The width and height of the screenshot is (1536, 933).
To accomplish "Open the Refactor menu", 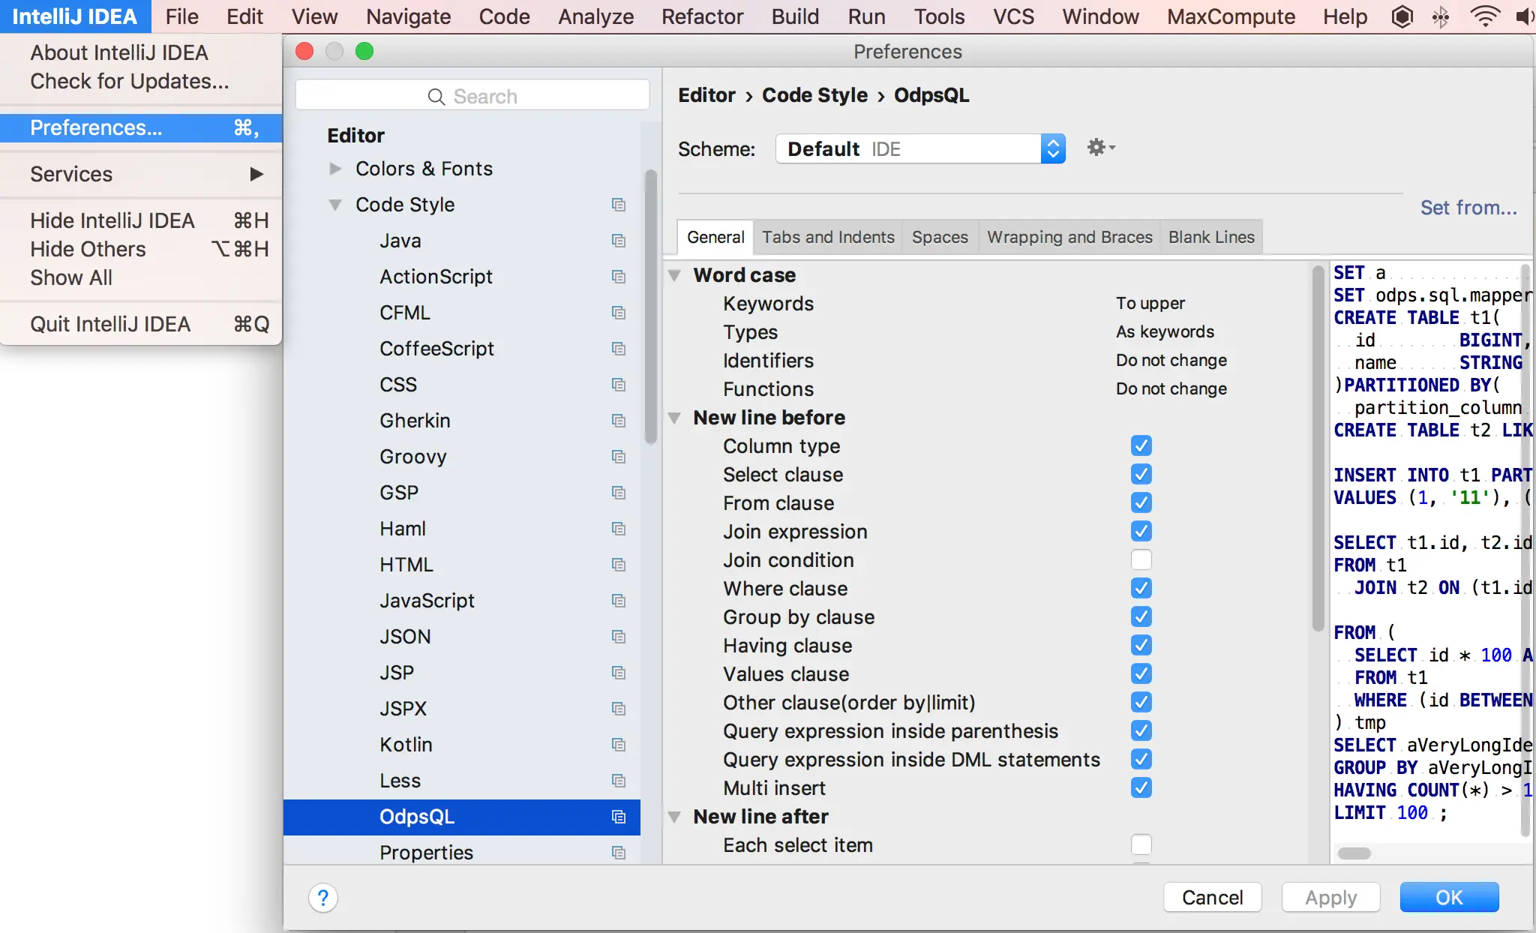I will coord(702,16).
